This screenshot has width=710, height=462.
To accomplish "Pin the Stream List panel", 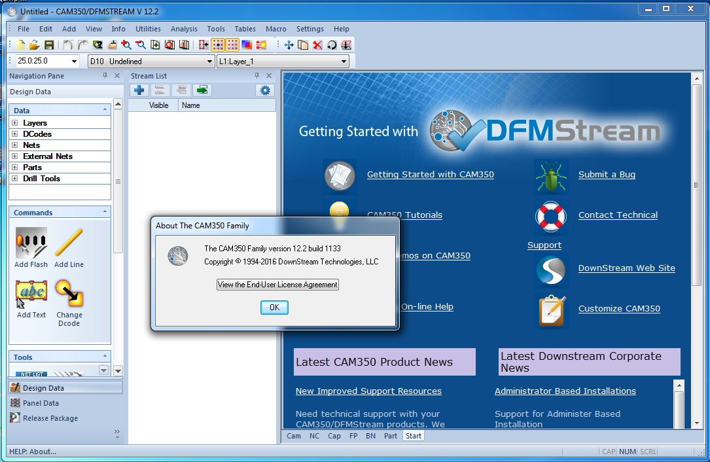I will pyautogui.click(x=257, y=76).
